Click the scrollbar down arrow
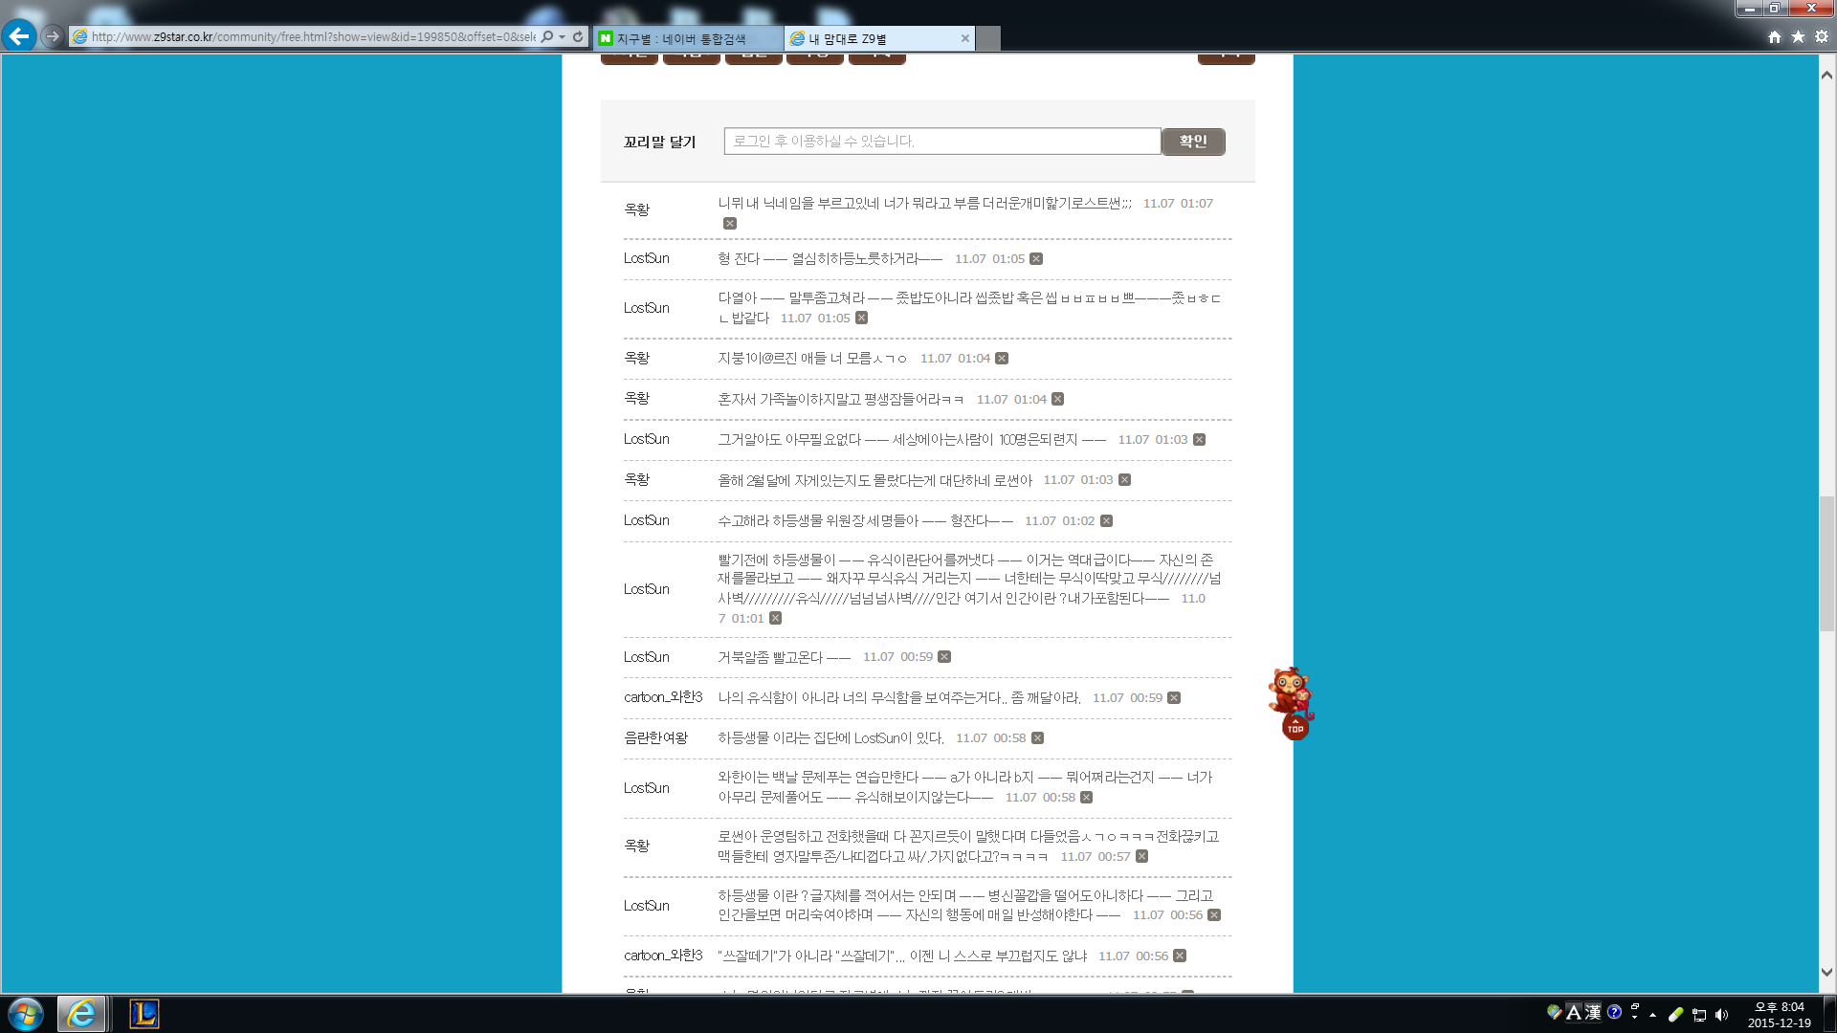 (1826, 972)
